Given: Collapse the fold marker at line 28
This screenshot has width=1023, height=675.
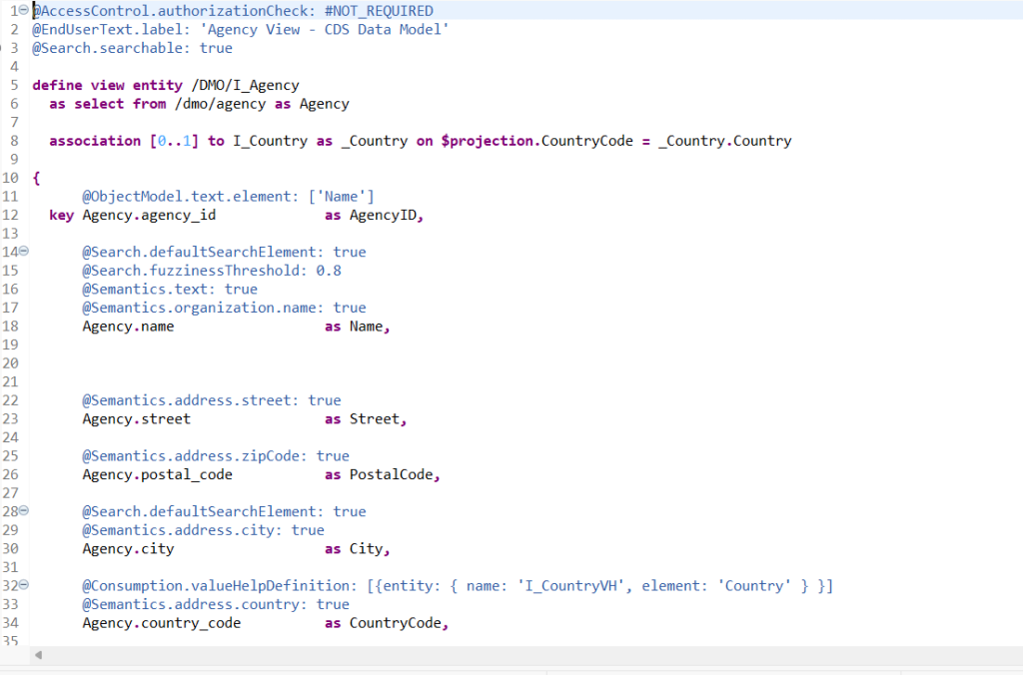Looking at the screenshot, I should [x=23, y=511].
